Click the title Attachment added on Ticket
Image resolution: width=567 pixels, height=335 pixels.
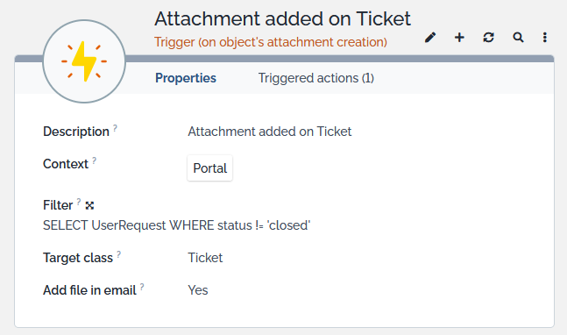282,18
